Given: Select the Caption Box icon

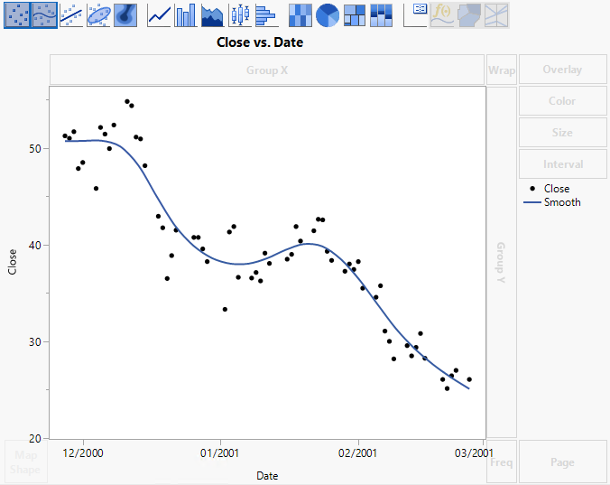Looking at the screenshot, I should (415, 15).
